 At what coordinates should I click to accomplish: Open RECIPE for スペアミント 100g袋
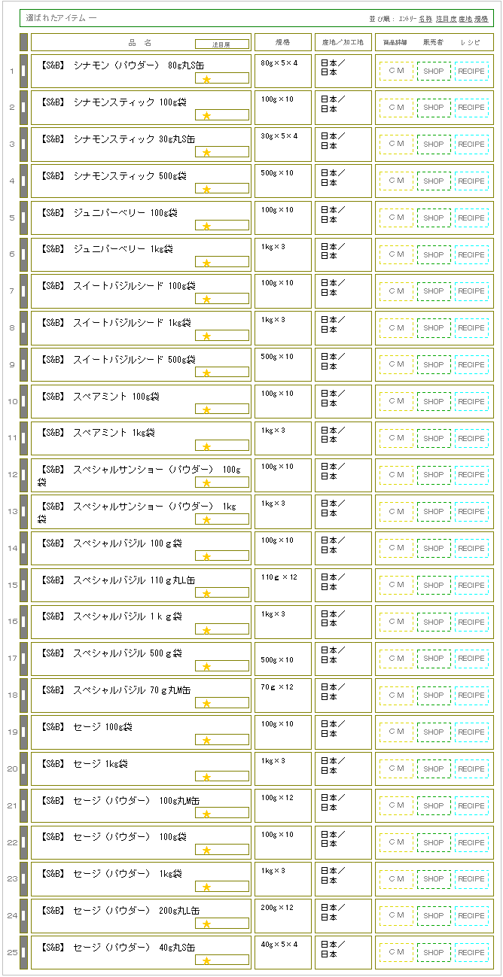pos(471,402)
